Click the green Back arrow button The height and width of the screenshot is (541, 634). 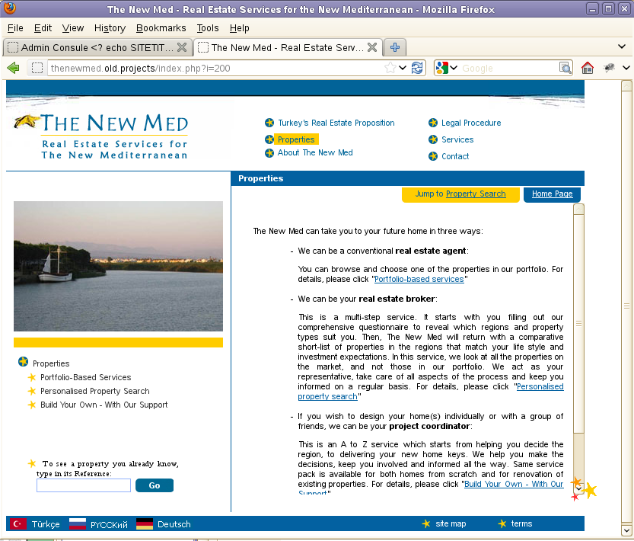tap(14, 68)
